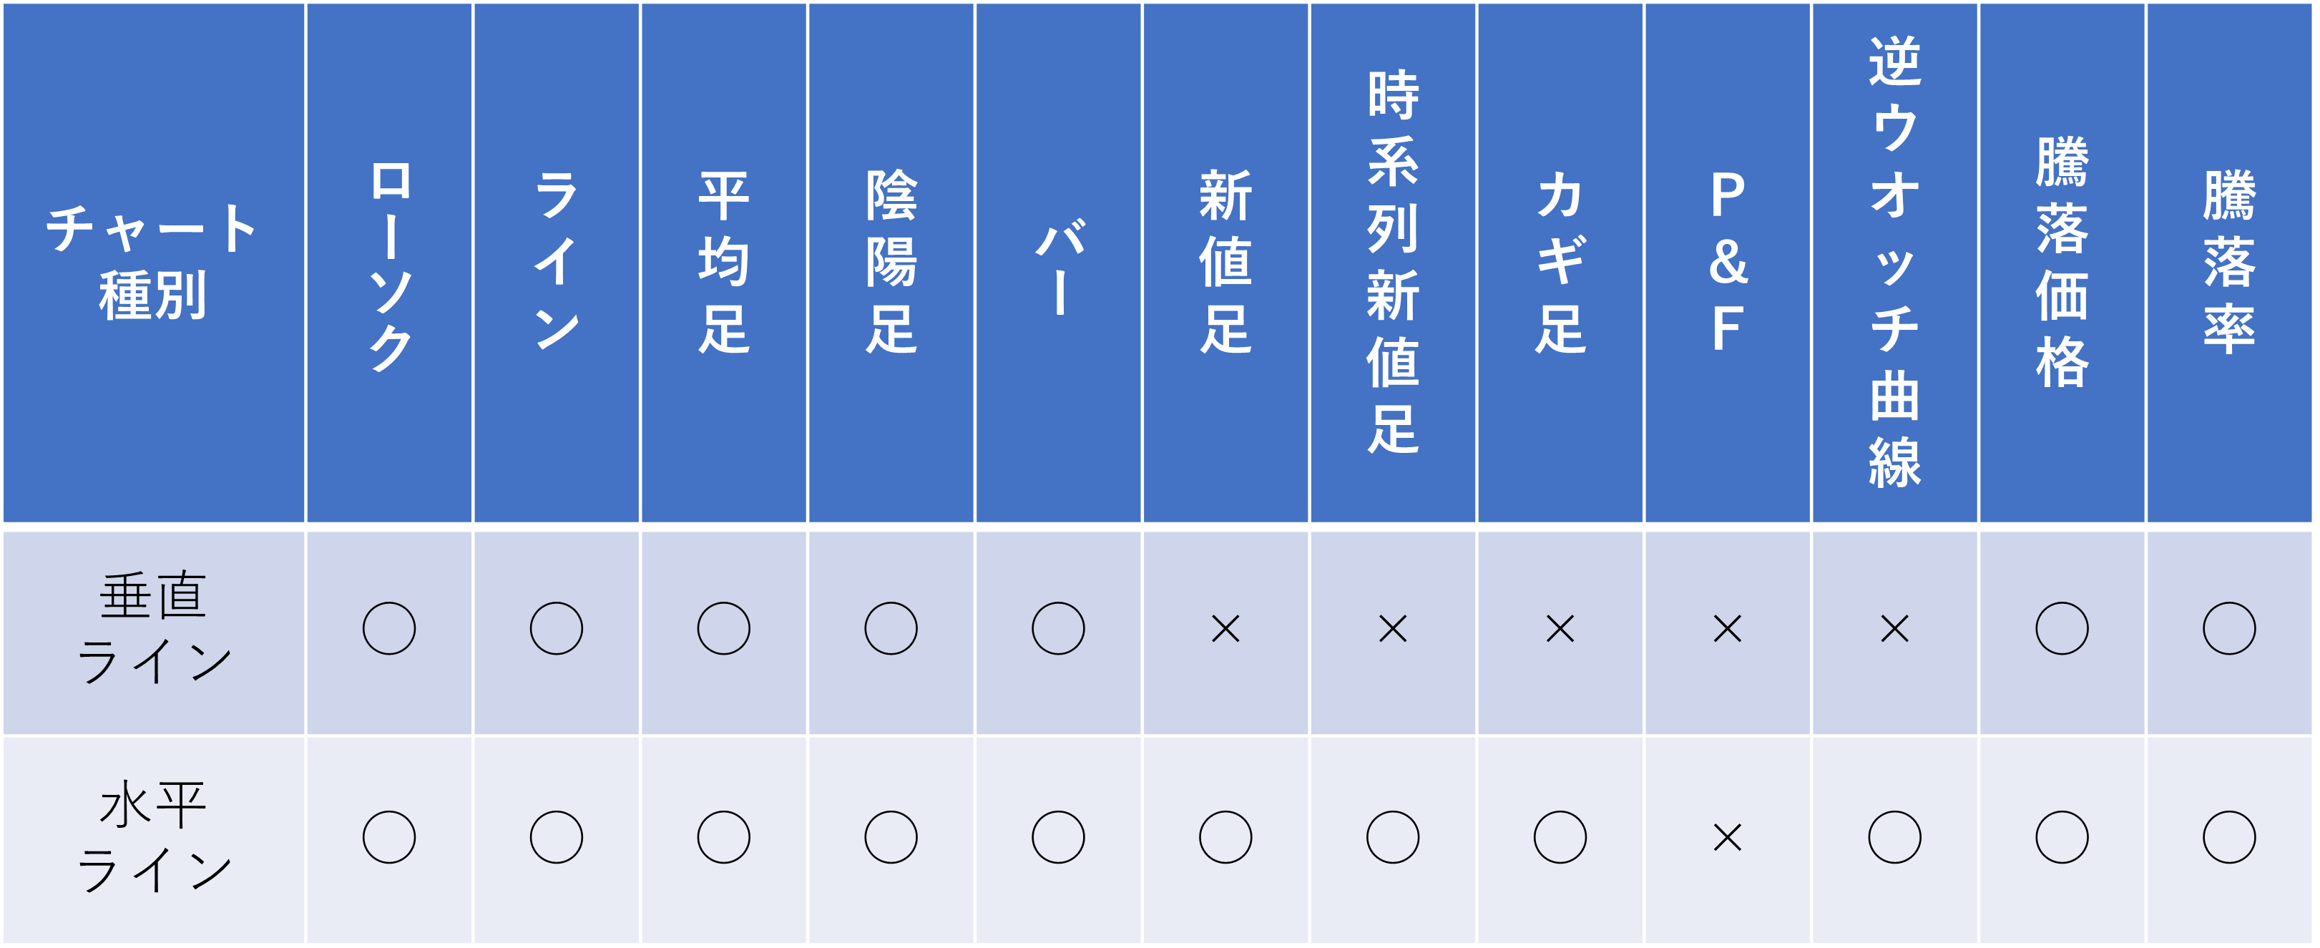Click the 垂直ライン circle under ローソク
The width and height of the screenshot is (2320, 948).
(x=389, y=629)
